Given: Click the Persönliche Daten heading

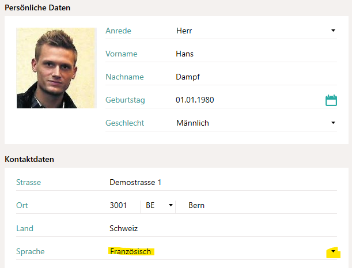Looking at the screenshot, I should click(x=37, y=8).
